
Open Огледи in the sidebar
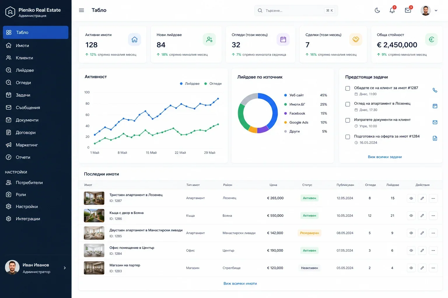(x=36, y=83)
